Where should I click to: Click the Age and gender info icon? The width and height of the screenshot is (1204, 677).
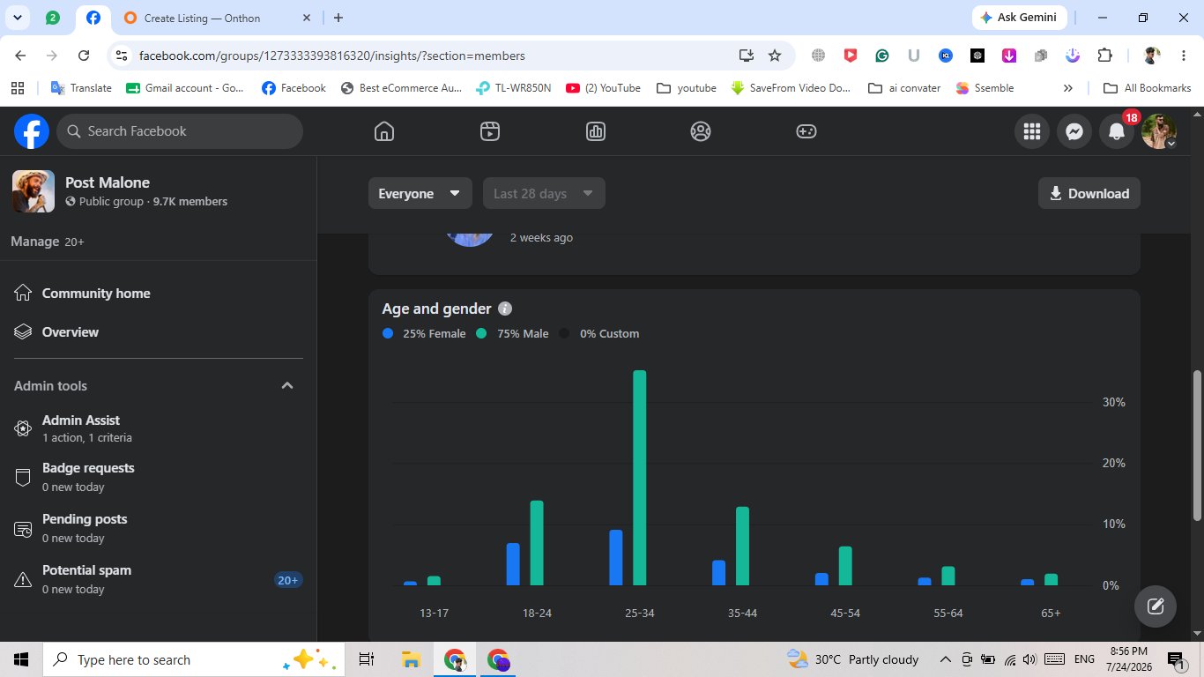point(505,309)
